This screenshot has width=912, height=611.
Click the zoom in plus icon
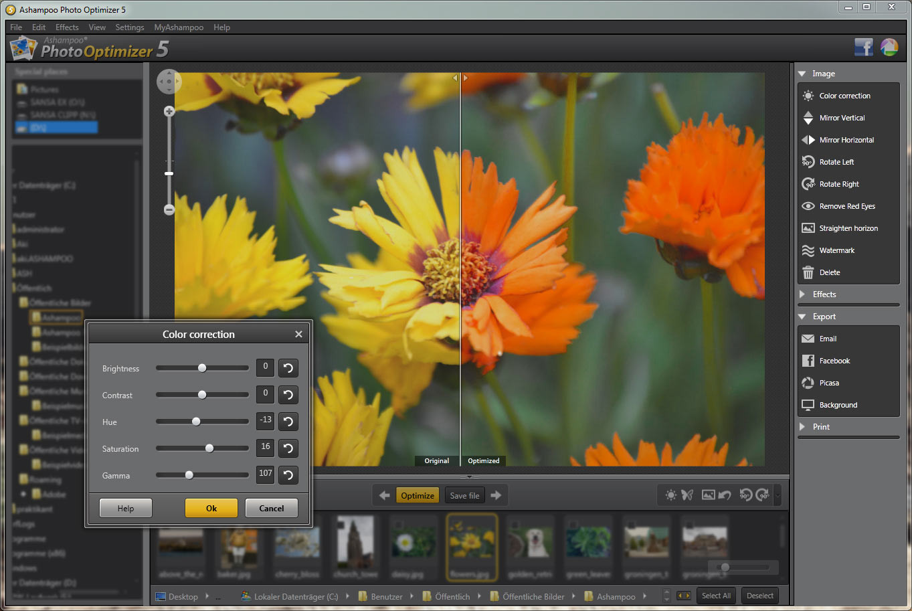(x=169, y=111)
